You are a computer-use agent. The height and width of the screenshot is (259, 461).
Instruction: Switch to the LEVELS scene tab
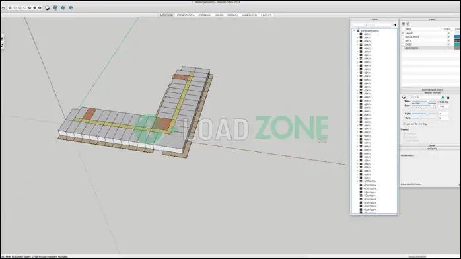tap(266, 15)
